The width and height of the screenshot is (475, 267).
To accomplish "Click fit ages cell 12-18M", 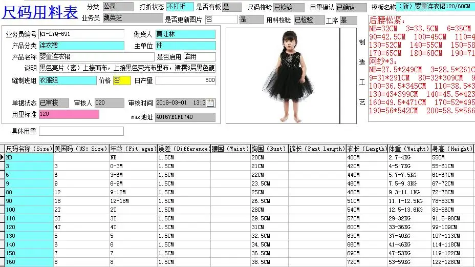I will [x=133, y=201].
